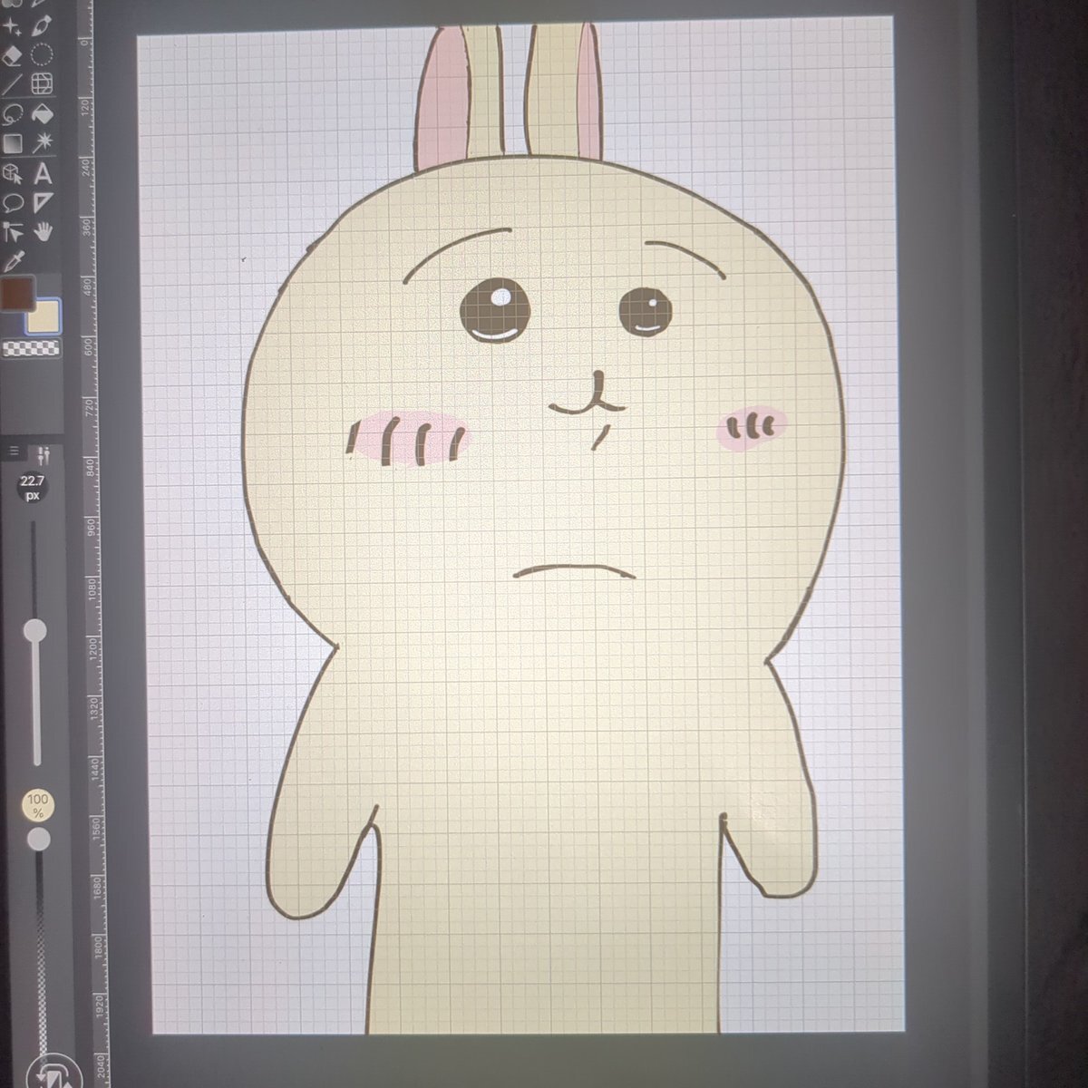
Task: Activate the Fill bucket tool
Action: [42, 113]
